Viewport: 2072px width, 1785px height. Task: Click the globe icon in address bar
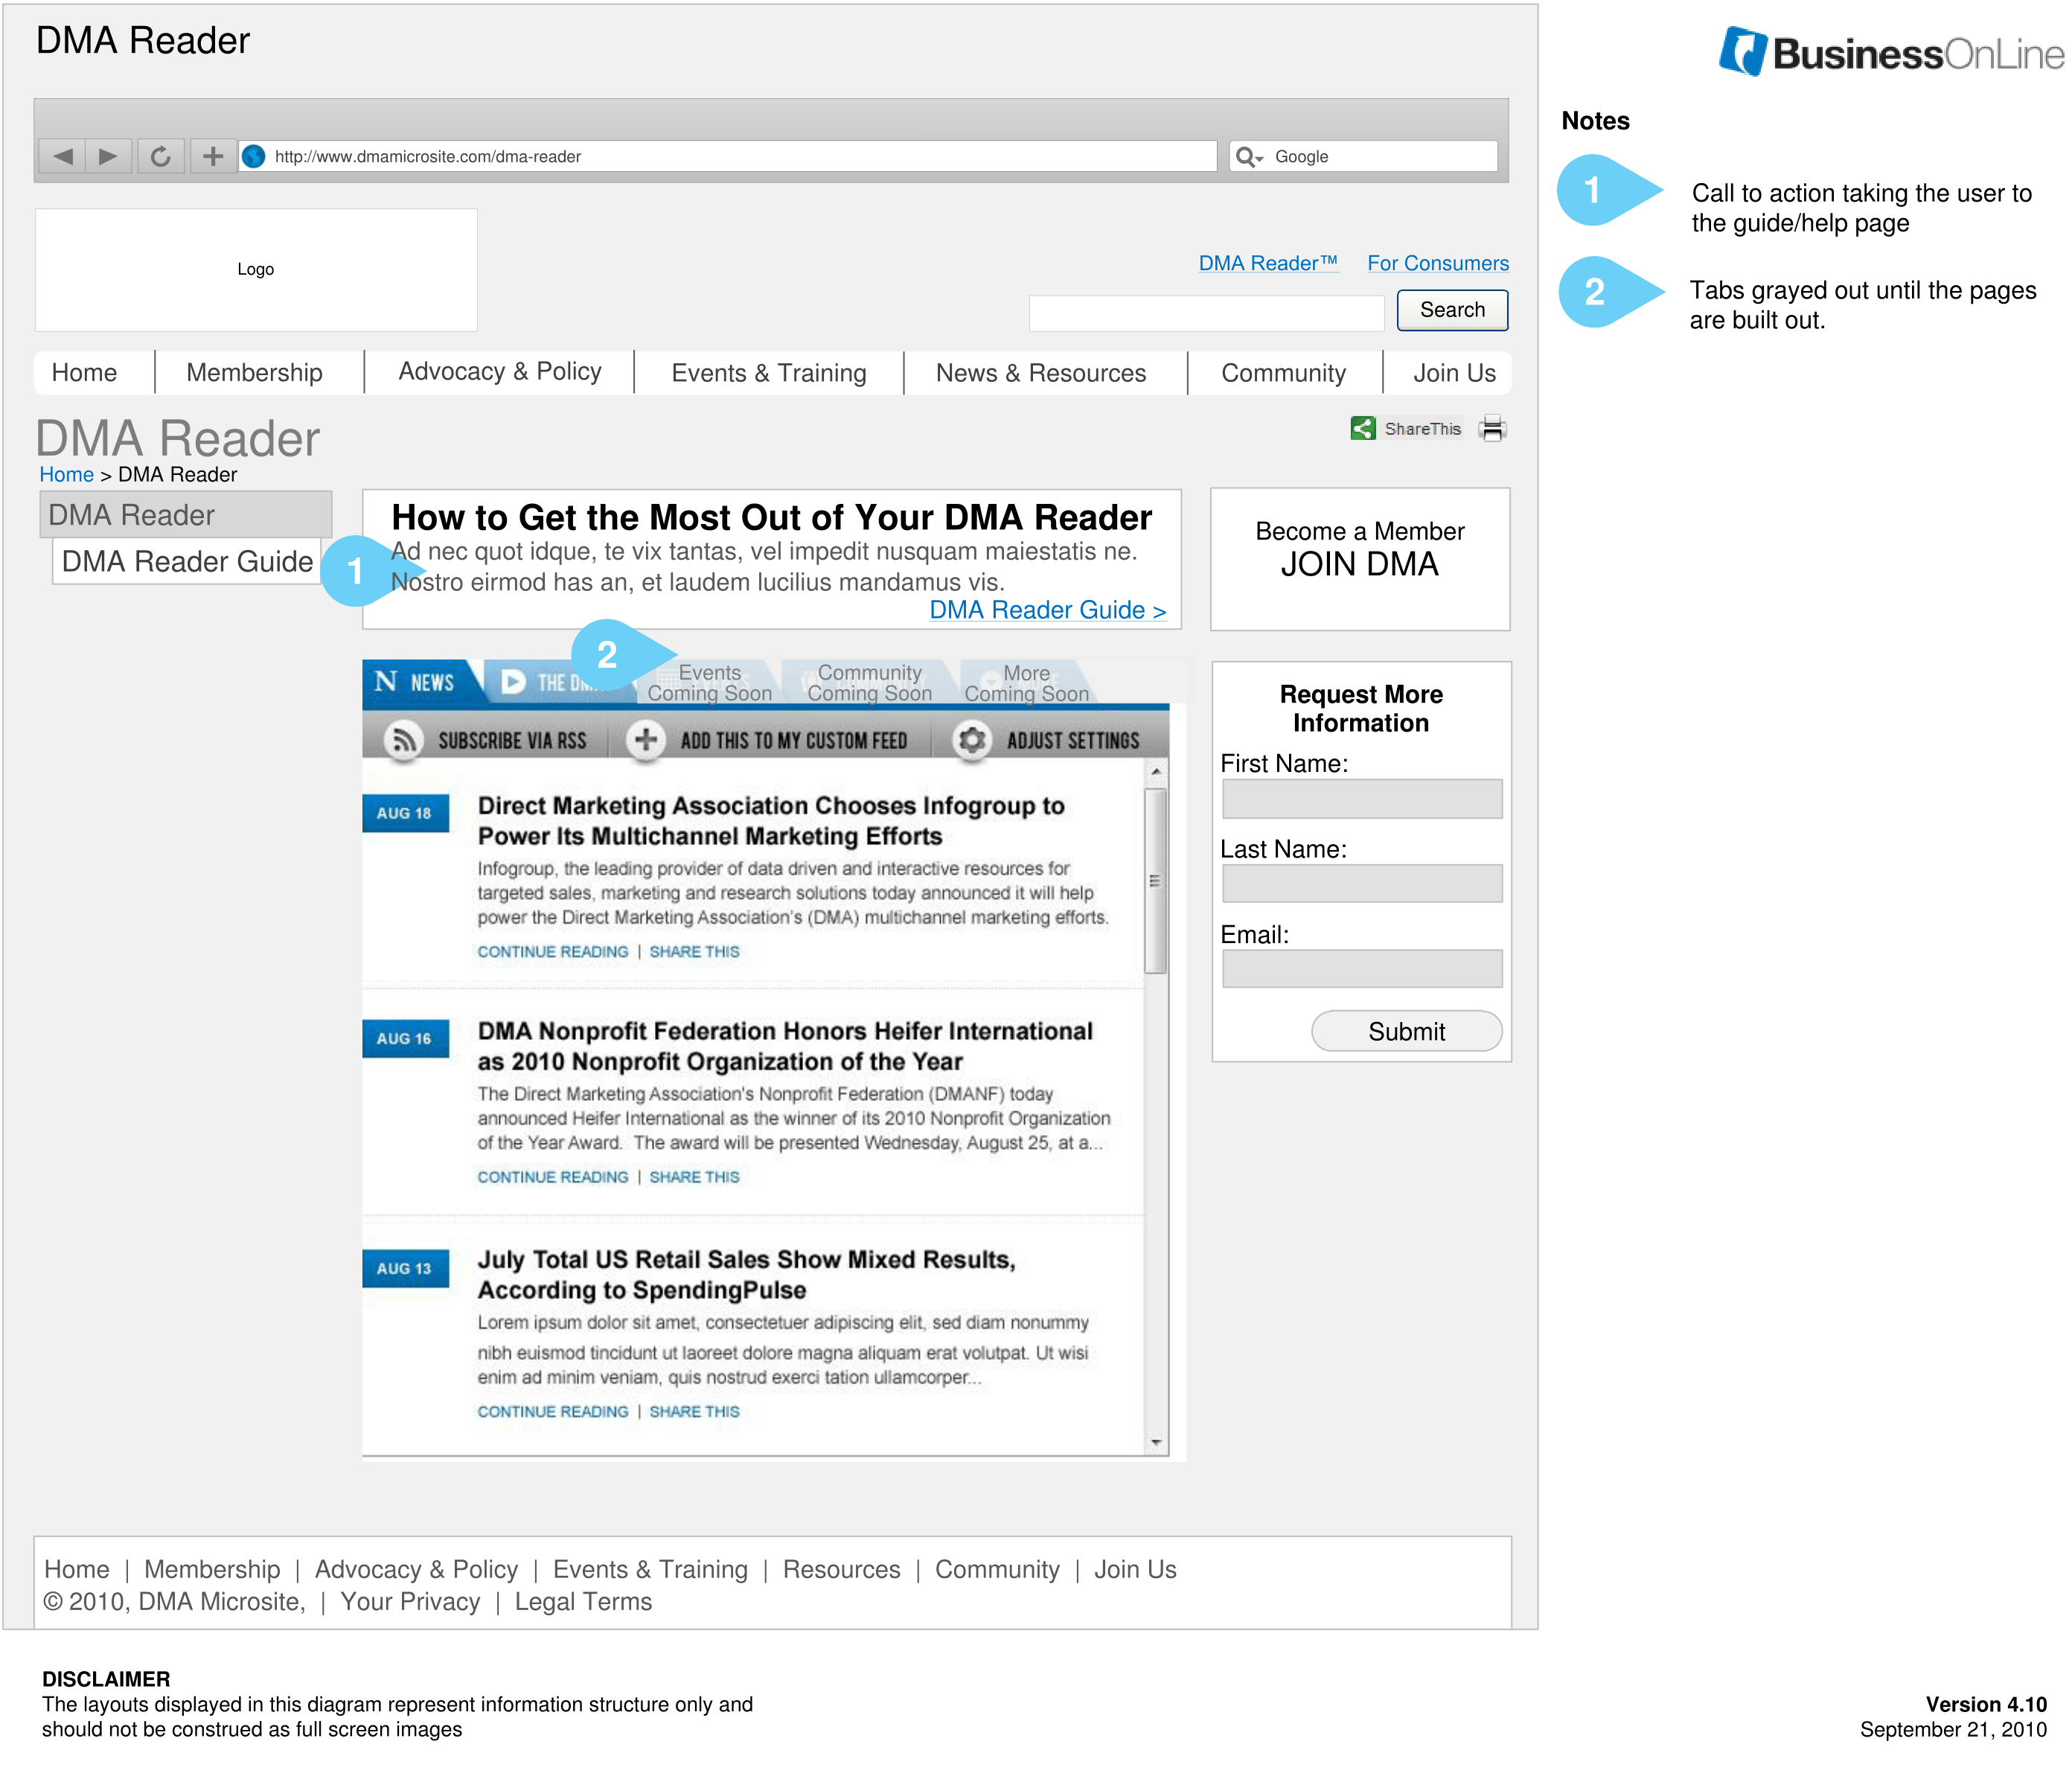[x=254, y=156]
